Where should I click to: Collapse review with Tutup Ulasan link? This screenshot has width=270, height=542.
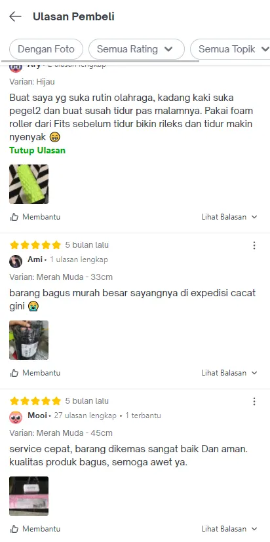coord(37,150)
